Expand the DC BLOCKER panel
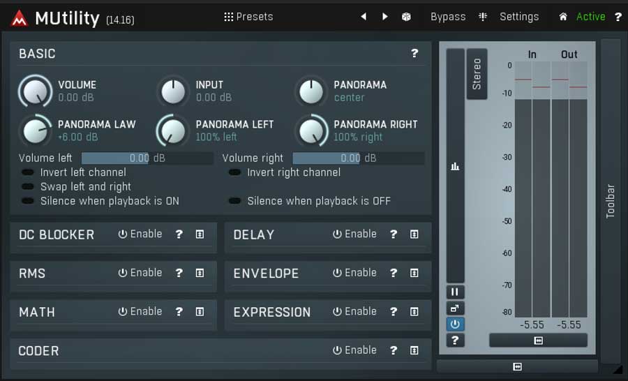628x381 pixels. tap(200, 234)
